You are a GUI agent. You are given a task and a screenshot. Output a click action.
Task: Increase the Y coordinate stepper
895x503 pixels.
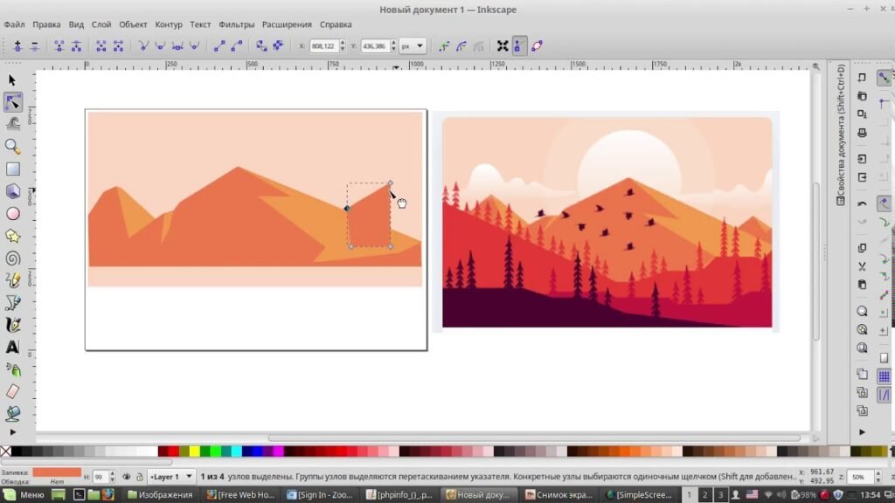[393, 43]
